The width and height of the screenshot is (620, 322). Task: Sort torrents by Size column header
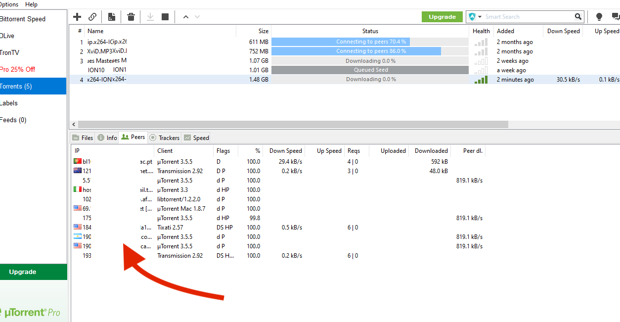pos(254,31)
